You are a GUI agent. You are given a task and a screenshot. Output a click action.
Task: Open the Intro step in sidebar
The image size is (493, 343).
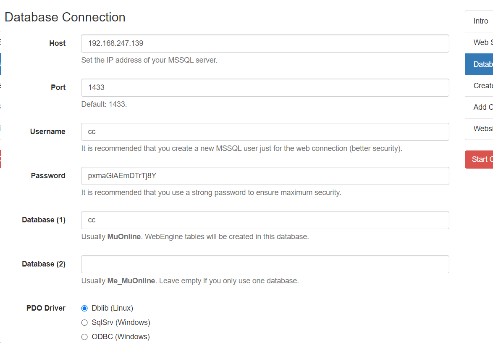pos(481,21)
